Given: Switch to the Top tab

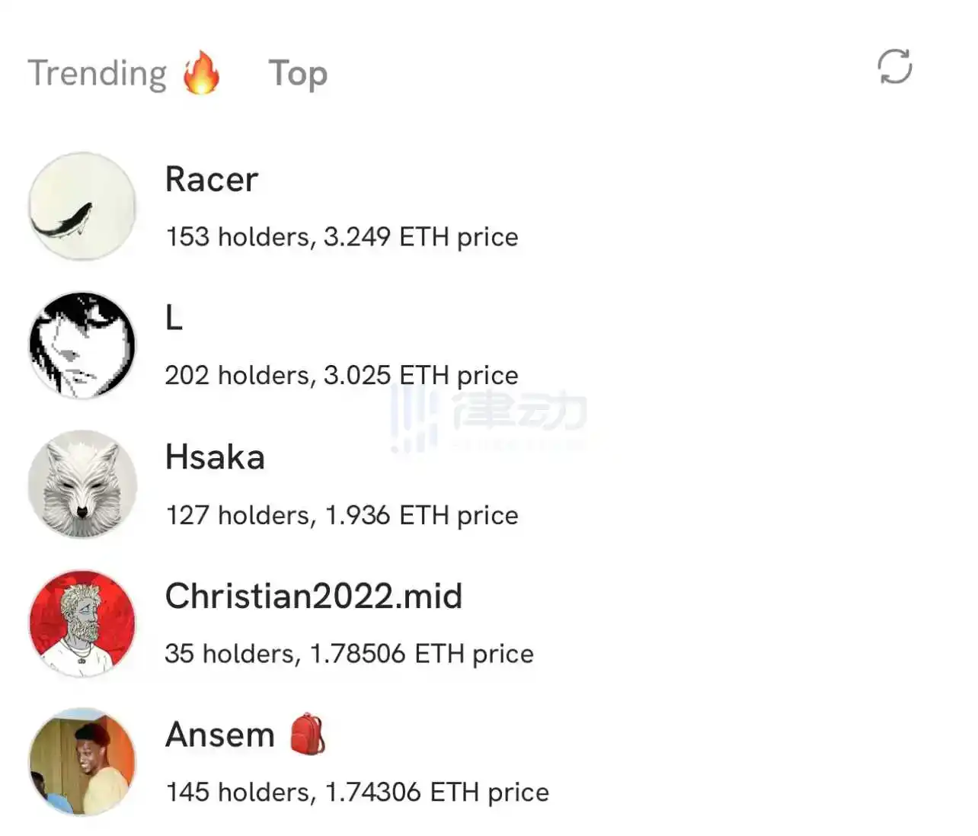Looking at the screenshot, I should [x=298, y=75].
